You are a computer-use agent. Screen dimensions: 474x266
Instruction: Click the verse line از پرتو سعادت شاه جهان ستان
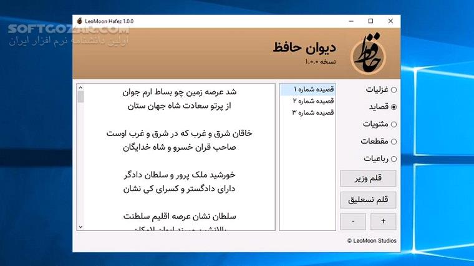click(179, 106)
